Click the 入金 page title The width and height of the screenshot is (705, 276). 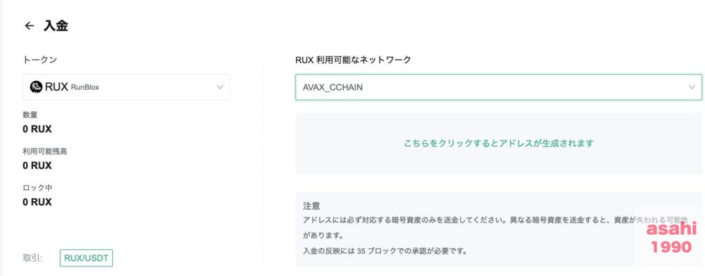56,26
